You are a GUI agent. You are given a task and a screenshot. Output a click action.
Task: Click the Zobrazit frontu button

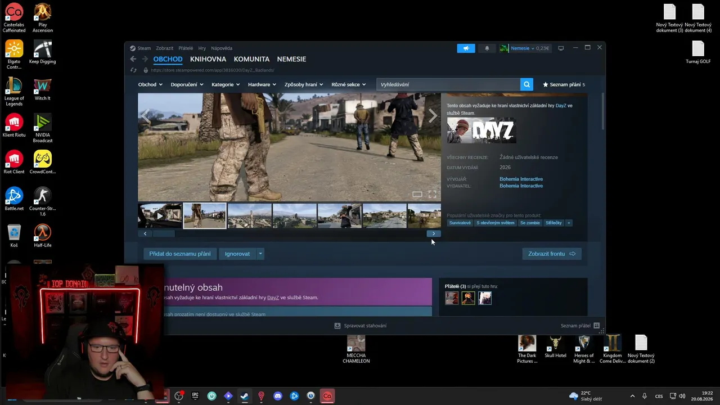click(x=552, y=254)
